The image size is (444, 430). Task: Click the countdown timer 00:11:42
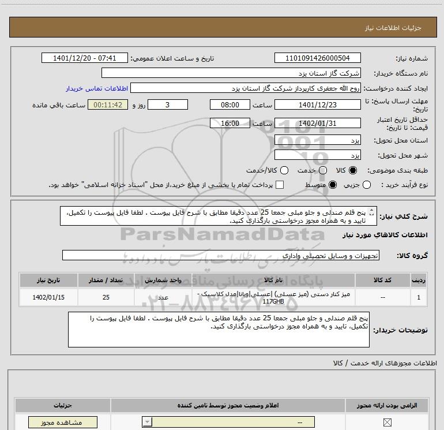(x=108, y=104)
